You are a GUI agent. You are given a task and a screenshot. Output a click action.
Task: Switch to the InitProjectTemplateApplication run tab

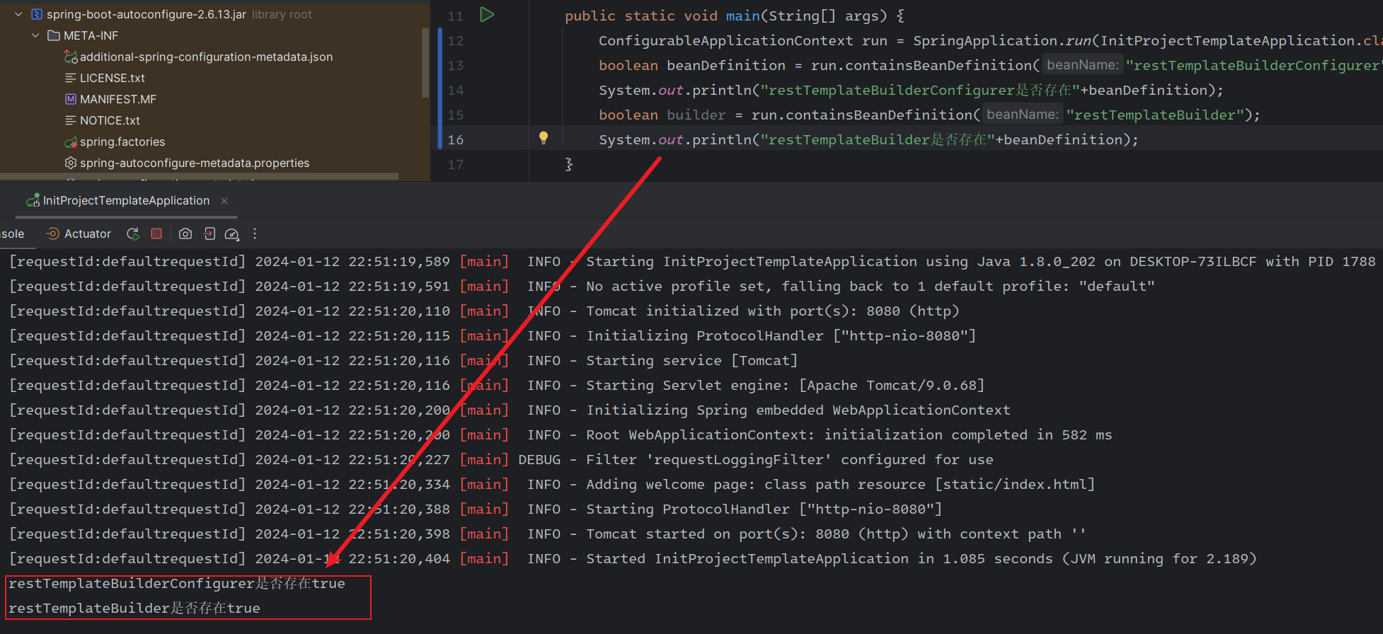126,201
